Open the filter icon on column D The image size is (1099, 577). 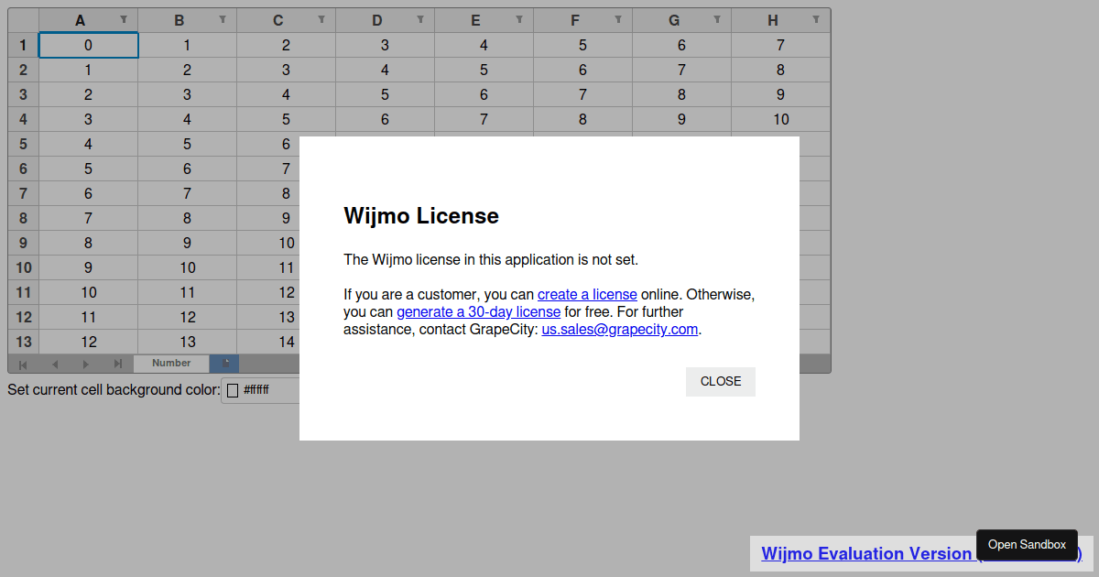420,20
